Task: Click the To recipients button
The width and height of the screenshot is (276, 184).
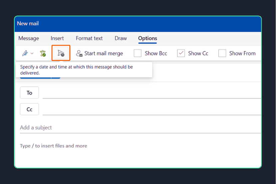Action: (29, 93)
